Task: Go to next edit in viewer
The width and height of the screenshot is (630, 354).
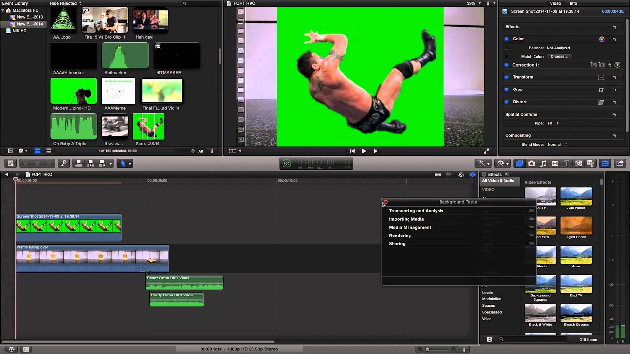Action: pyautogui.click(x=376, y=151)
